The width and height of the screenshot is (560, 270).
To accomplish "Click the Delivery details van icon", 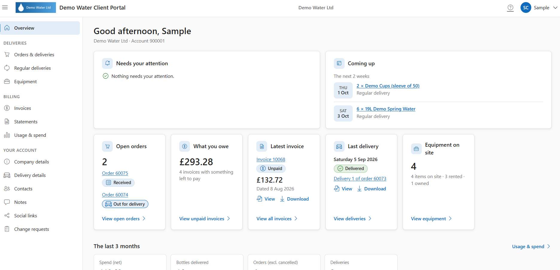I will click(x=7, y=175).
